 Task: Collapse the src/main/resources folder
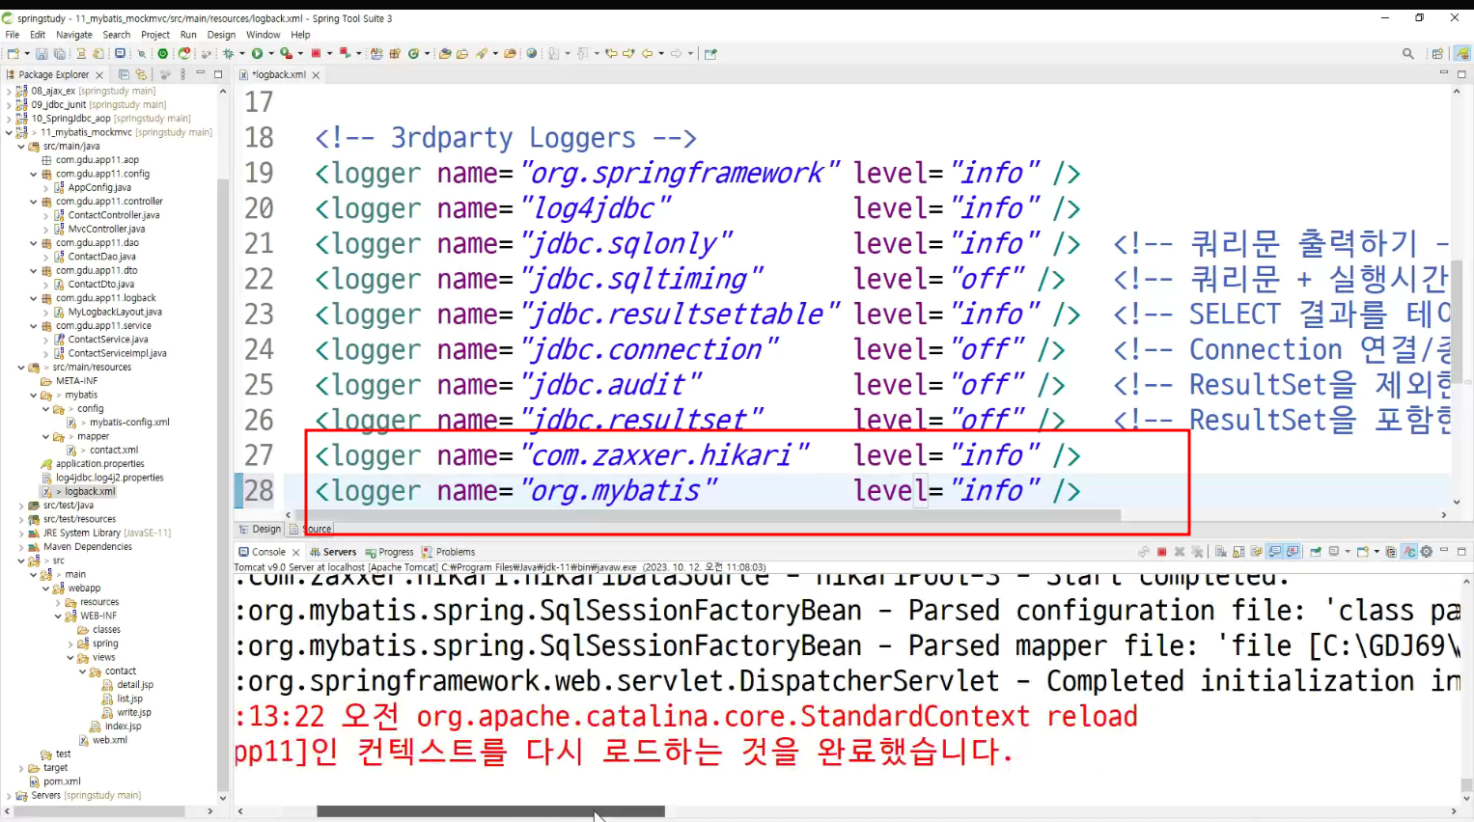point(21,368)
